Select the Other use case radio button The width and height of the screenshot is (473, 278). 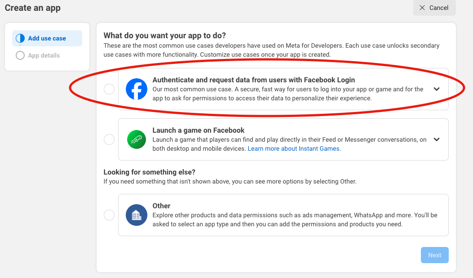[109, 215]
